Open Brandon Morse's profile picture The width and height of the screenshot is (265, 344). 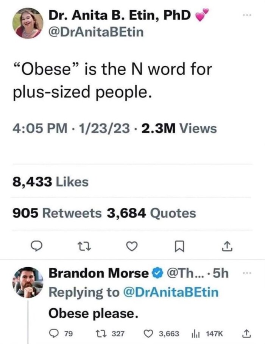(x=28, y=281)
